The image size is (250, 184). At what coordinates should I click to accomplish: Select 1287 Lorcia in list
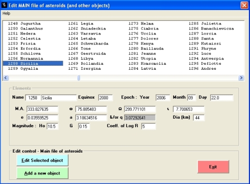point(202,33)
